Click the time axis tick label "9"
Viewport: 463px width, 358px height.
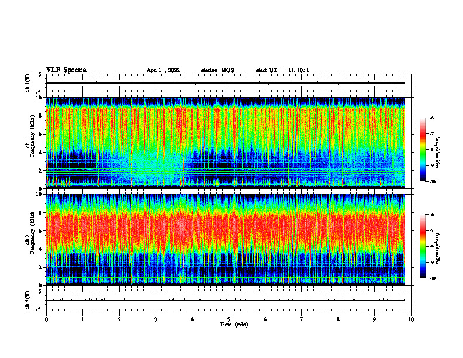[374, 319]
